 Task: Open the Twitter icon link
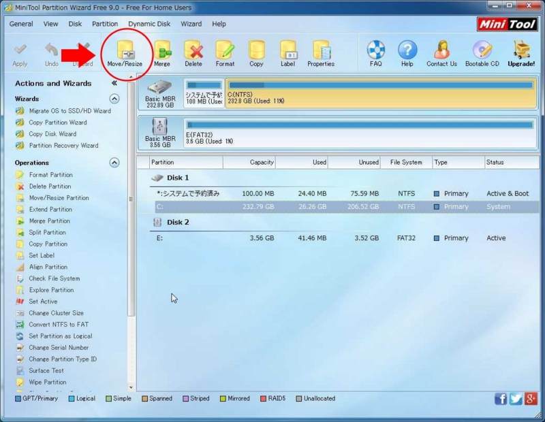(x=516, y=399)
